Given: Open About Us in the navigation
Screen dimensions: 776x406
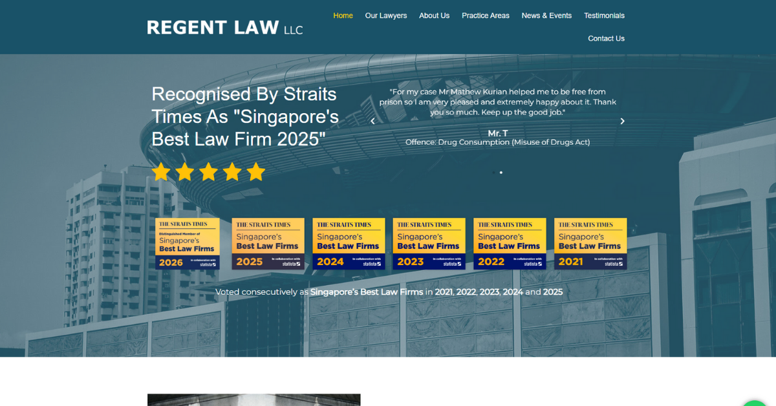Looking at the screenshot, I should pos(434,16).
